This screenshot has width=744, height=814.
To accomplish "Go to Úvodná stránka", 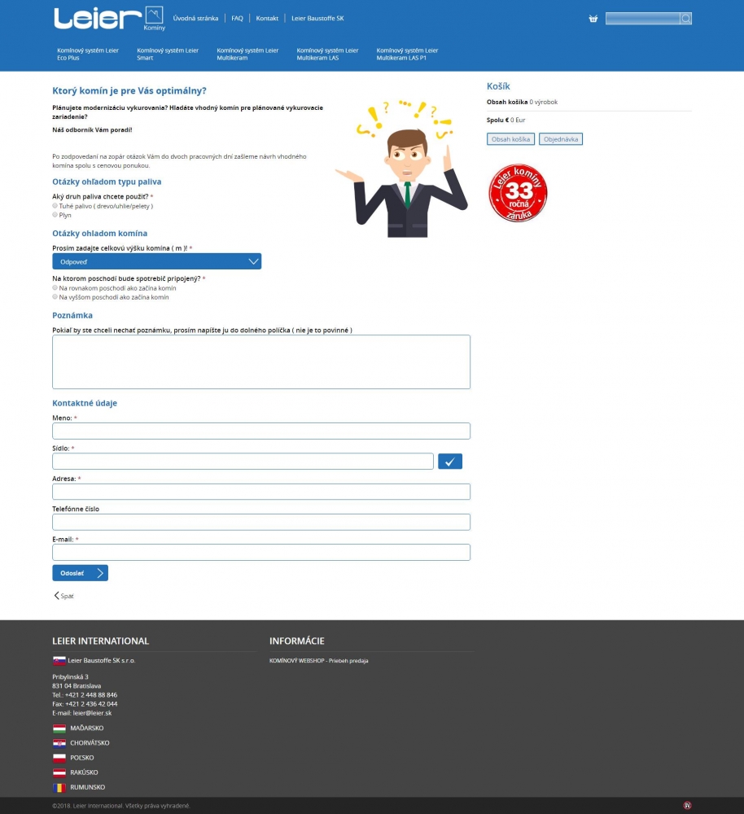I will 195,18.
